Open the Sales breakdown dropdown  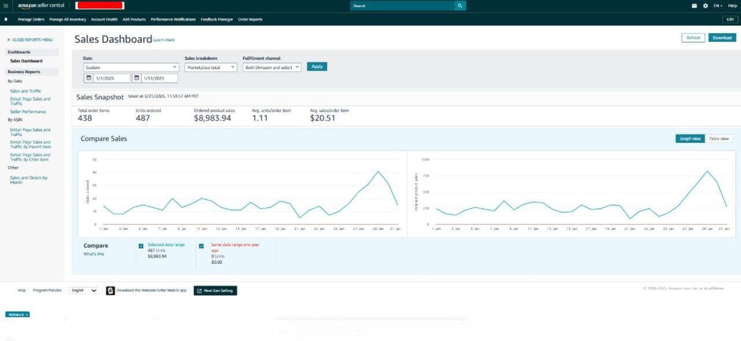211,67
